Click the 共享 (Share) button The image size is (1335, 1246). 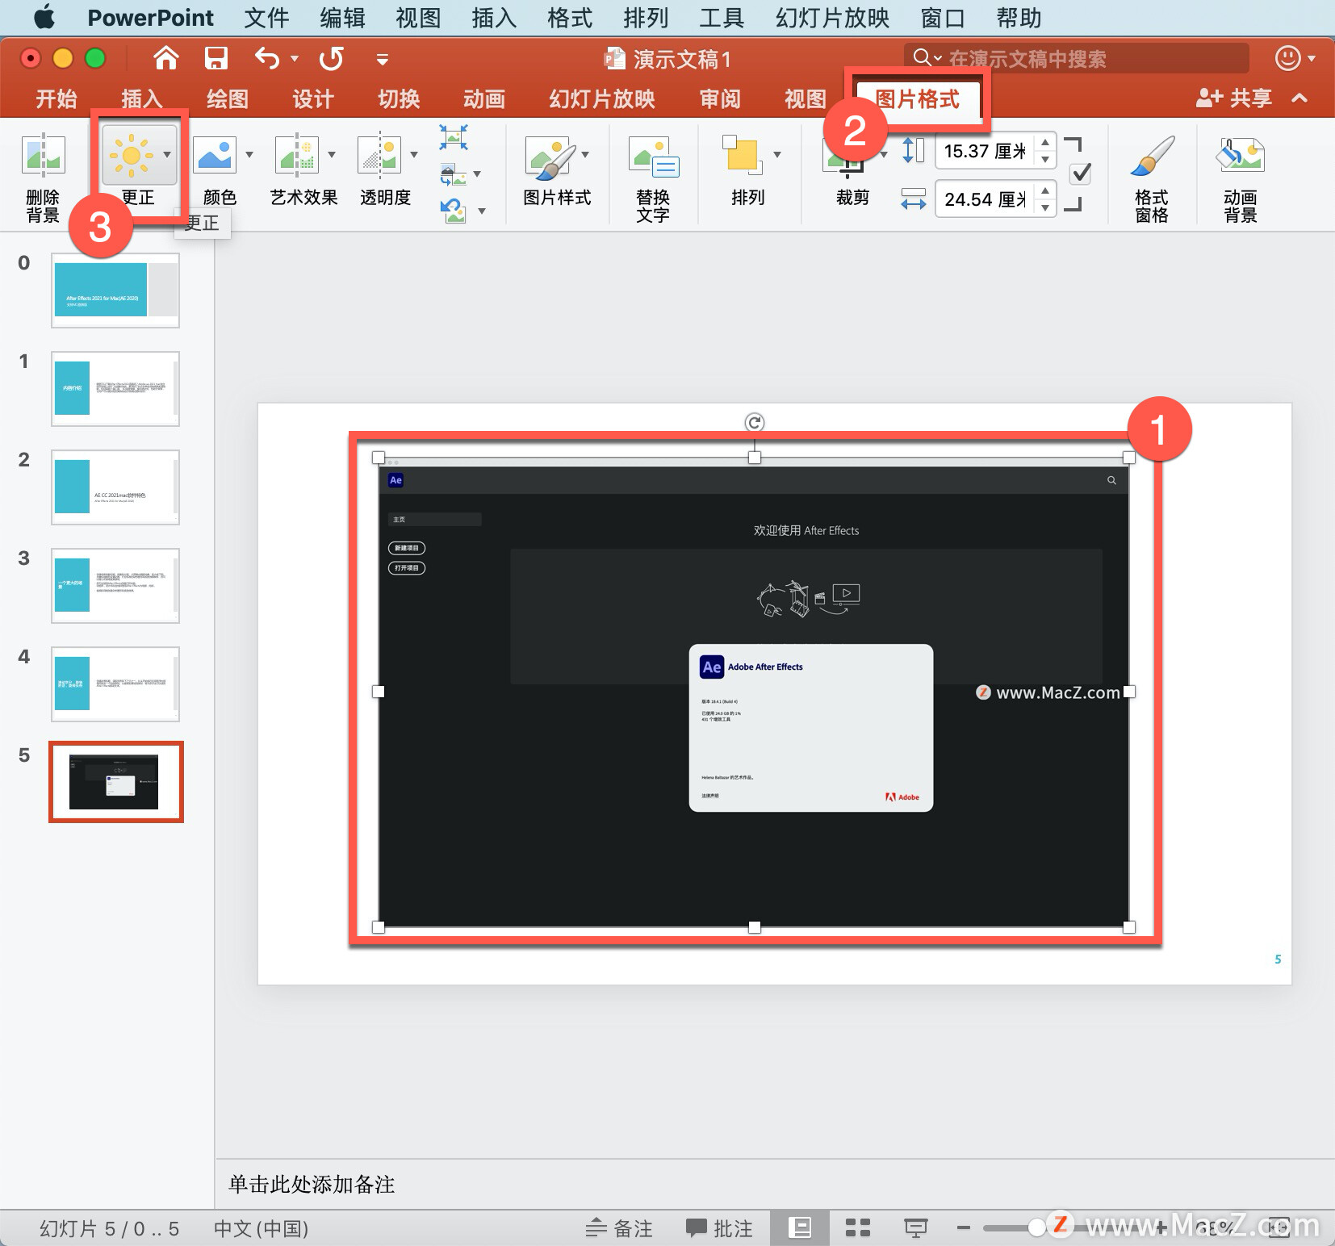click(x=1234, y=98)
